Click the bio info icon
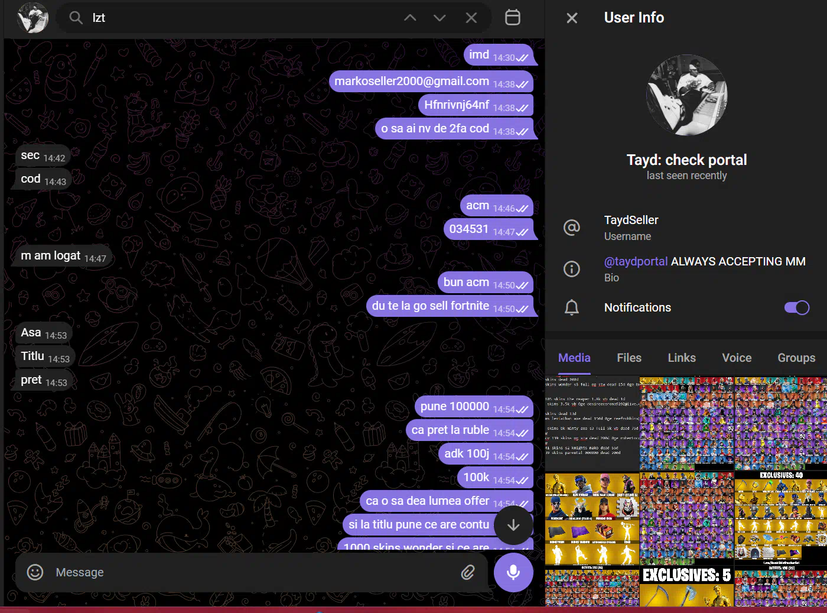827x613 pixels. tap(572, 269)
